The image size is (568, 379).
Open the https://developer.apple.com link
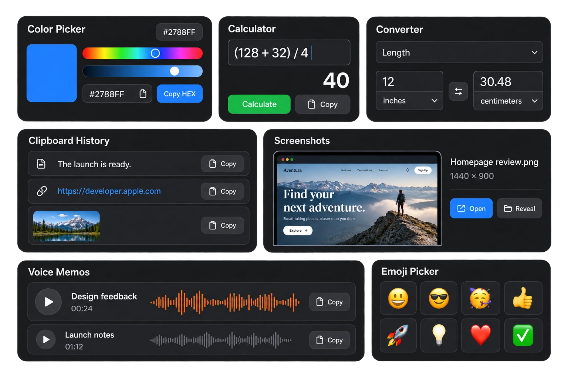pos(109,191)
